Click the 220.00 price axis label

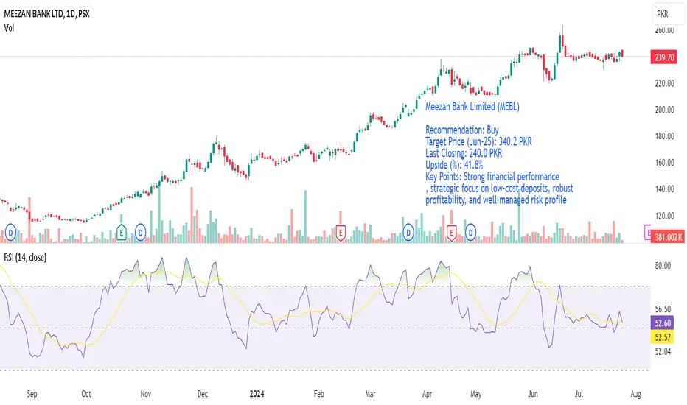pyautogui.click(x=664, y=84)
